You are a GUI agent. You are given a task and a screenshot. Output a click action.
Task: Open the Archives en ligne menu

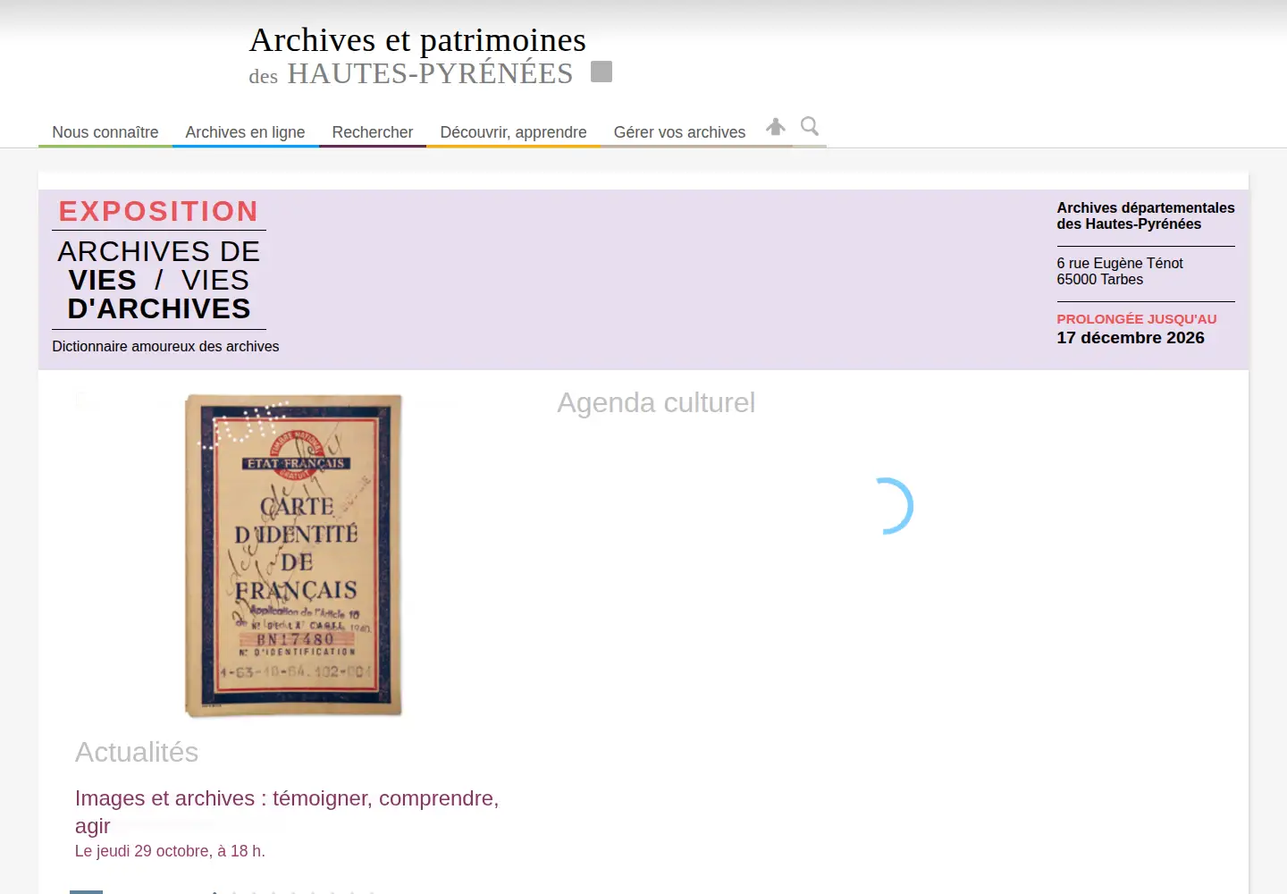pos(245,132)
